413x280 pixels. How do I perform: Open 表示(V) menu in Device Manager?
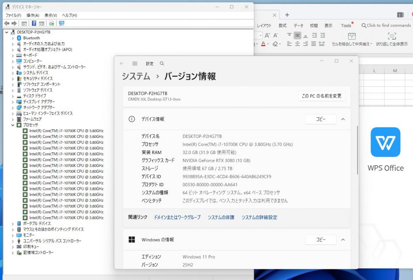coord(50,15)
